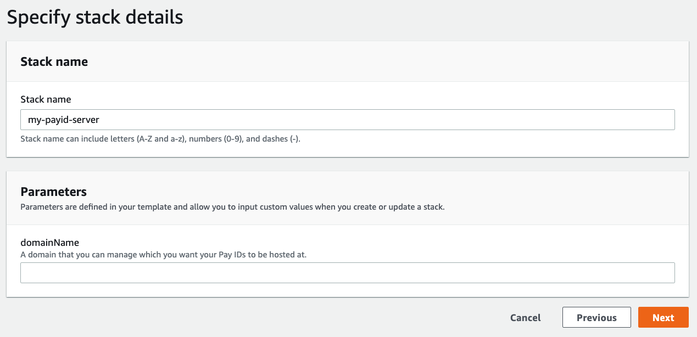The image size is (697, 337).
Task: Click inside the empty domain input box
Action: [347, 272]
